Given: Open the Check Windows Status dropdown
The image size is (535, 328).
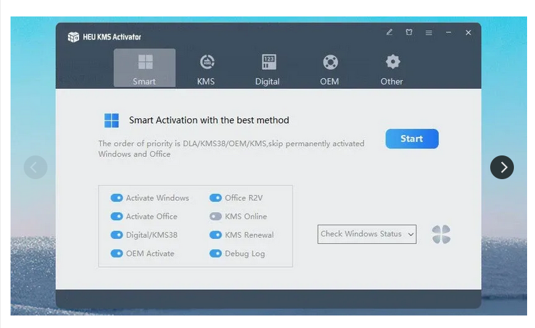Looking at the screenshot, I should coord(367,234).
